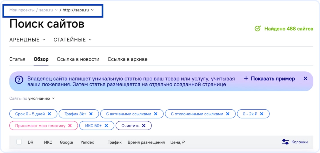This screenshot has height=153, width=320.
Task: Expand the СТАТЕЙНЫЕ dropdown menu
Action: tap(73, 40)
